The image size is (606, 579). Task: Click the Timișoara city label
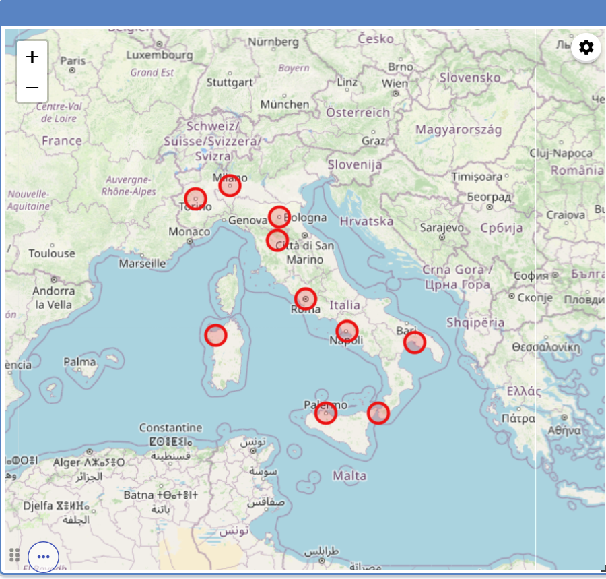477,177
